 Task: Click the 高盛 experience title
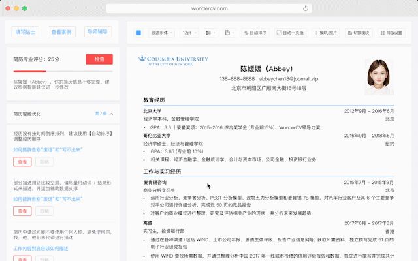[x=148, y=223]
